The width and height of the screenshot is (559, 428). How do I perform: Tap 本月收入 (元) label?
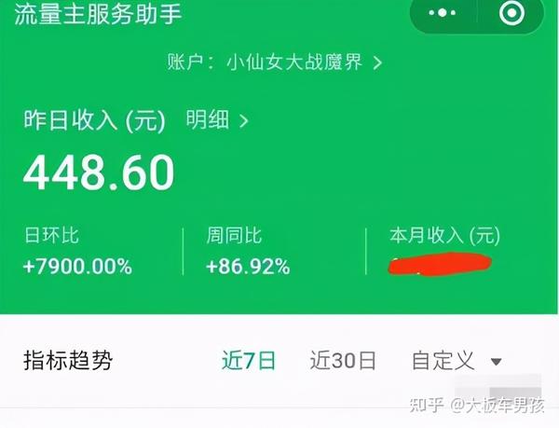click(445, 236)
